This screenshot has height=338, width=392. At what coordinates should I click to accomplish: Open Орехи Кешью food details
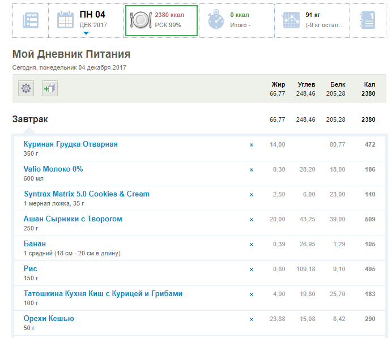click(x=49, y=319)
